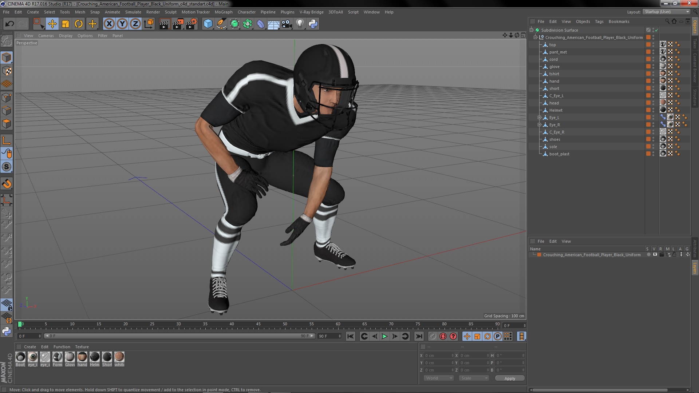
Task: Click Make Editable icon in left sidebar
Action: tap(7, 41)
